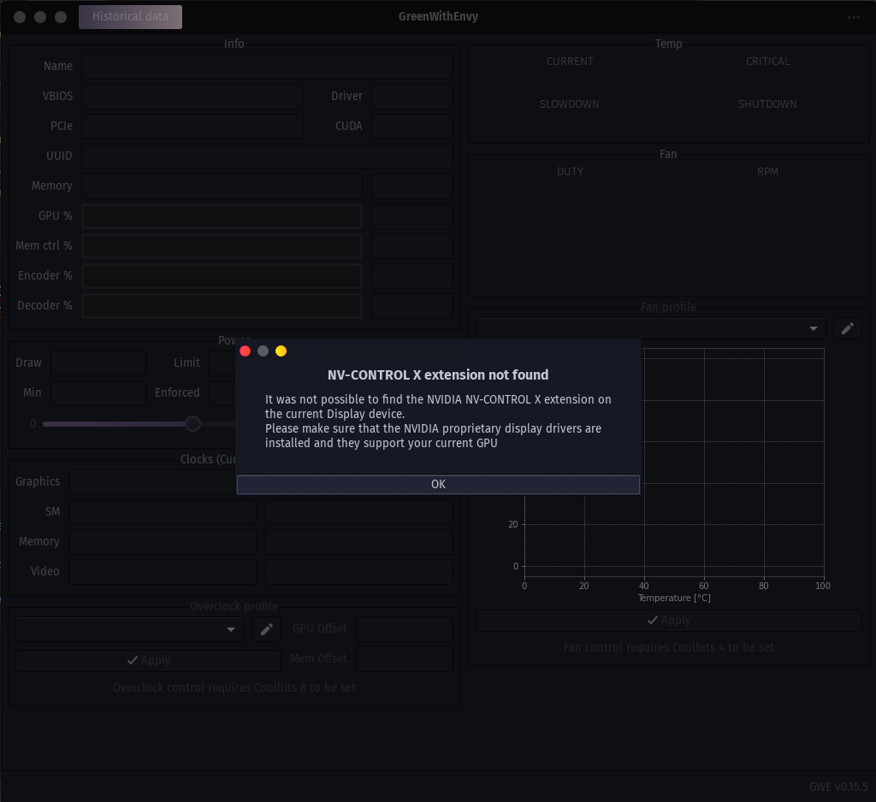
Task: Click the UUID field
Action: (x=267, y=156)
